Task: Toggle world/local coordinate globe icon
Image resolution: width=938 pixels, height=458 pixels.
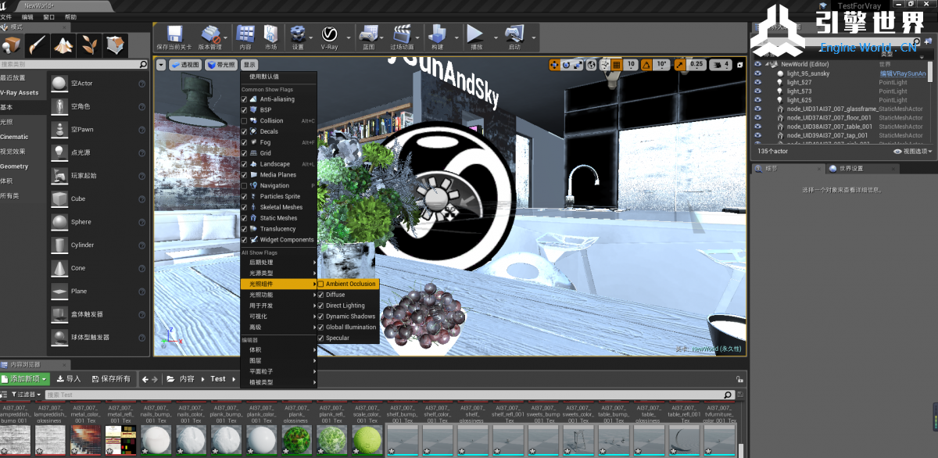Action: click(x=592, y=65)
